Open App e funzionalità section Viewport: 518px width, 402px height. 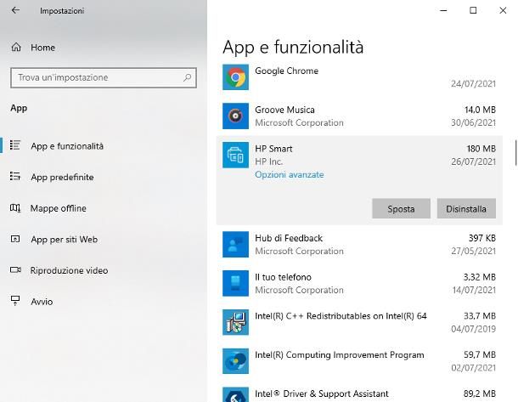click(x=67, y=146)
